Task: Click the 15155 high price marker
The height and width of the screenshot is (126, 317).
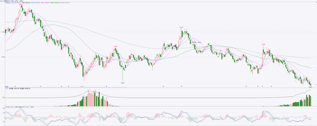Action: pos(181,27)
